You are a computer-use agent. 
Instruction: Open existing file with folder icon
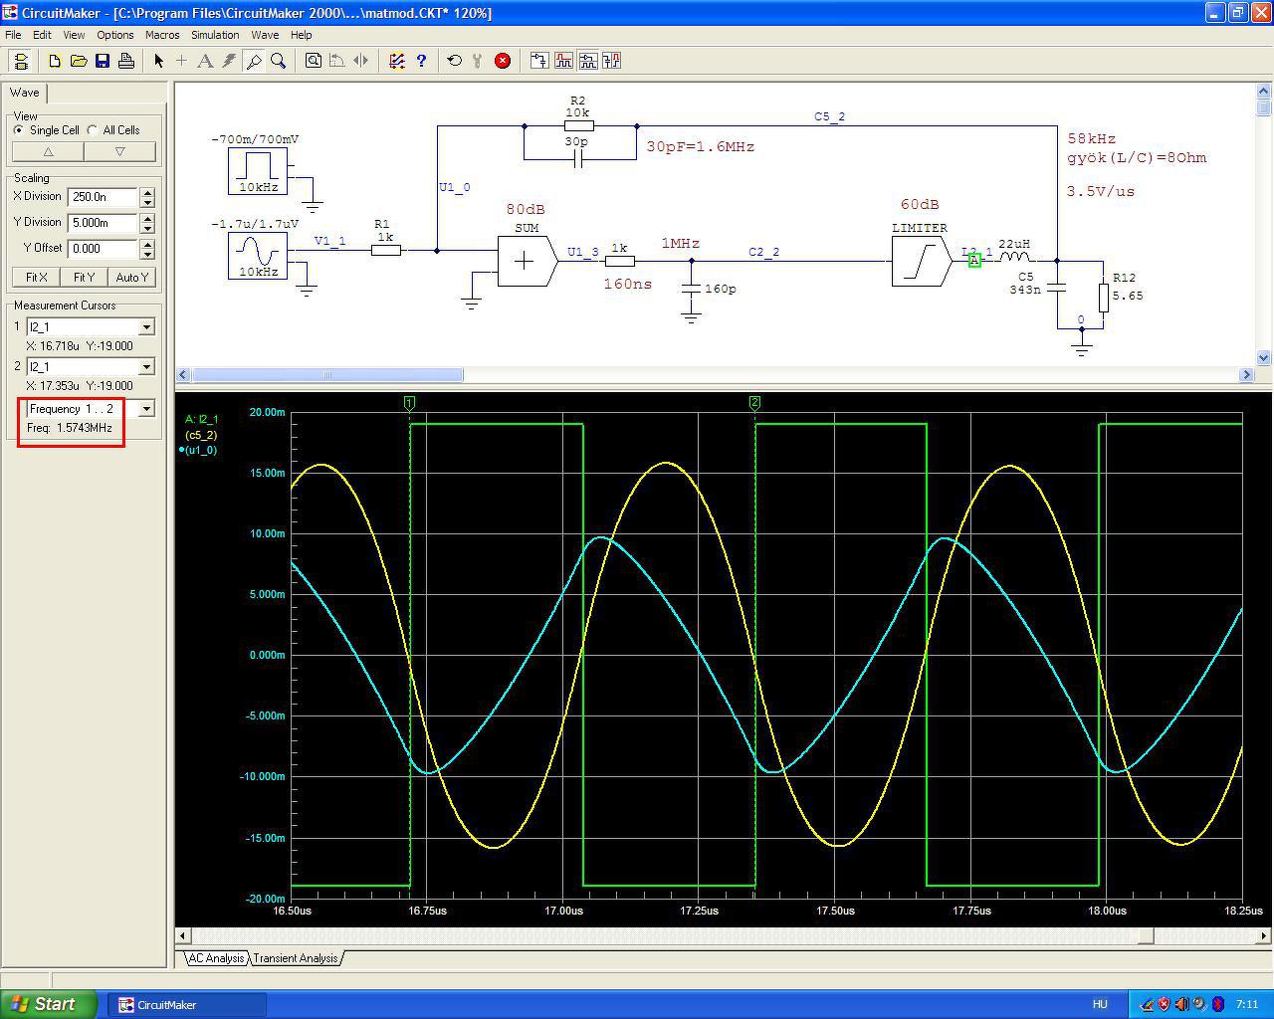coord(79,61)
